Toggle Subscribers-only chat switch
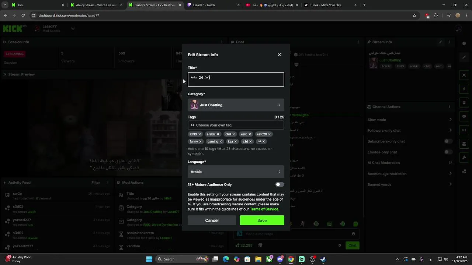The image size is (472, 265). [x=448, y=141]
